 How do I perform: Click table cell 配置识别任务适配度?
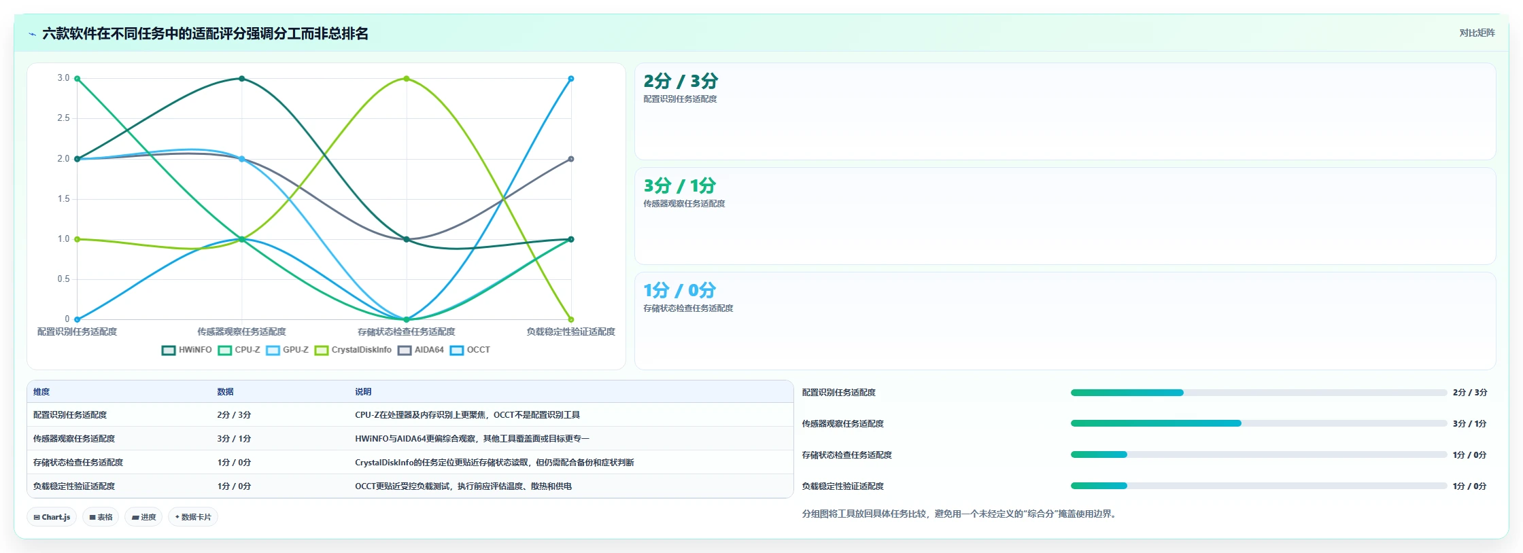pyautogui.click(x=70, y=415)
